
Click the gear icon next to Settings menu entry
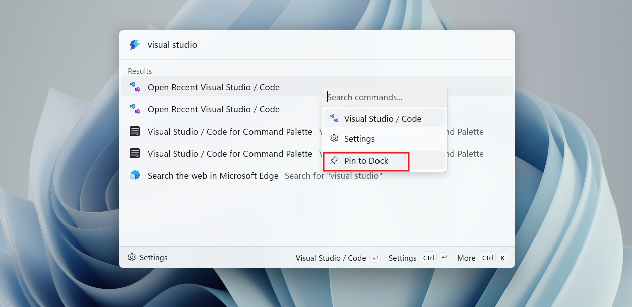[334, 138]
